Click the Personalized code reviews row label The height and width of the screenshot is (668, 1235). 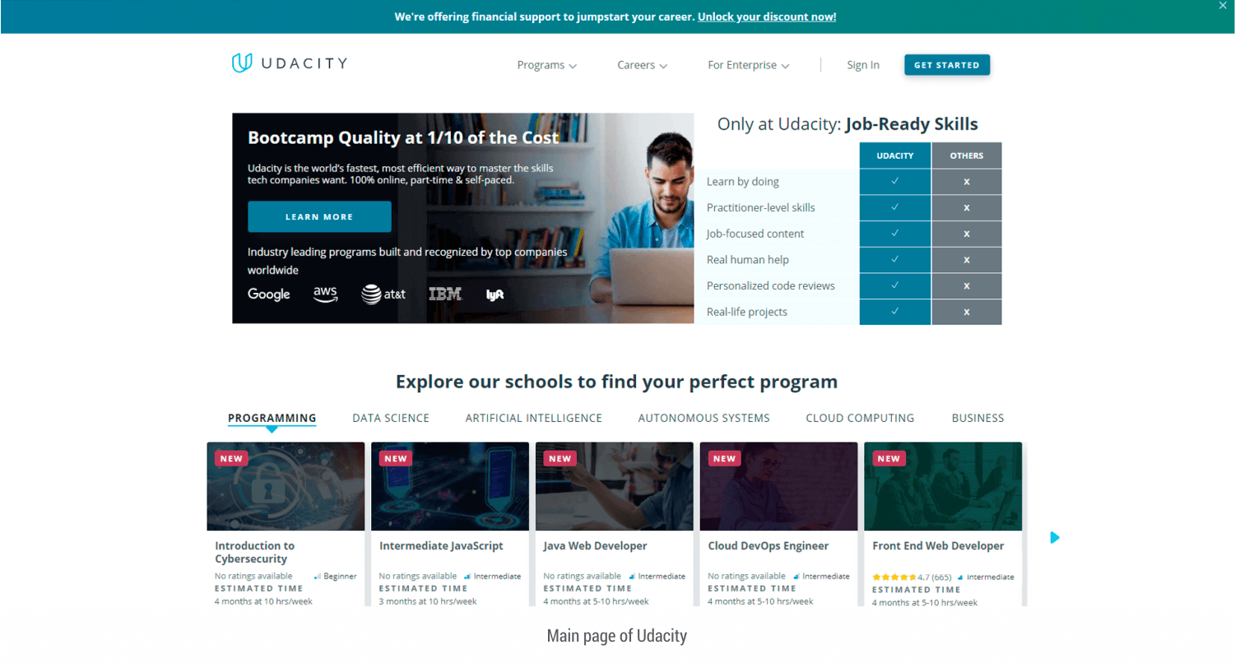click(771, 285)
